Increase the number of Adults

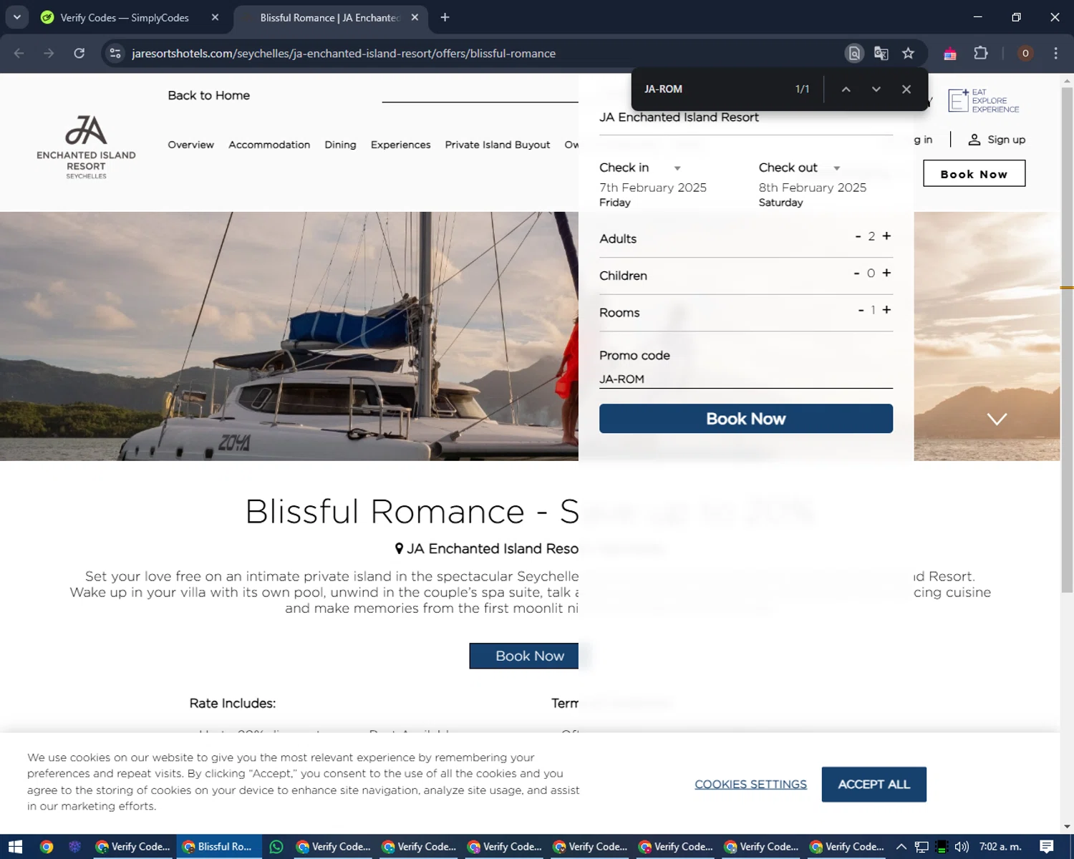point(886,236)
